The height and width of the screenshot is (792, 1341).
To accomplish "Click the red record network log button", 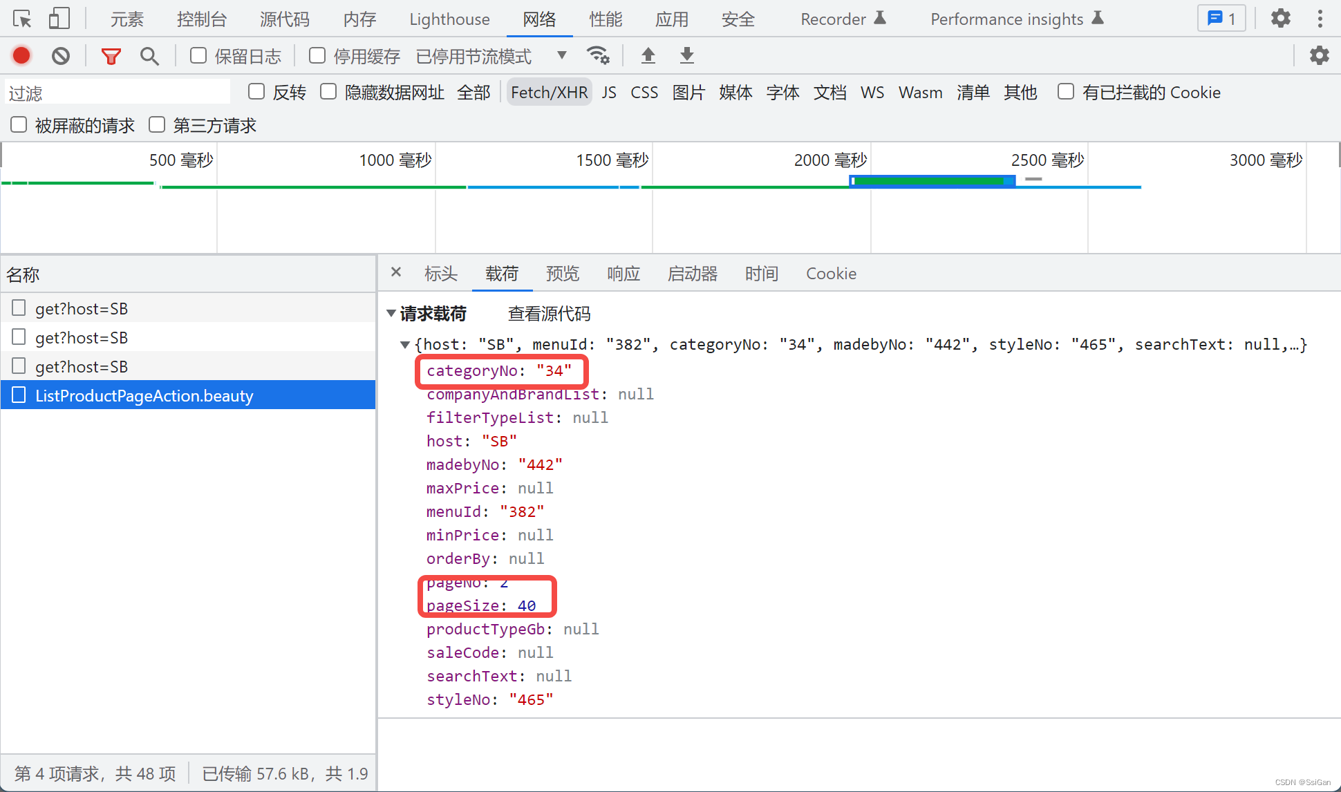I will [21, 55].
